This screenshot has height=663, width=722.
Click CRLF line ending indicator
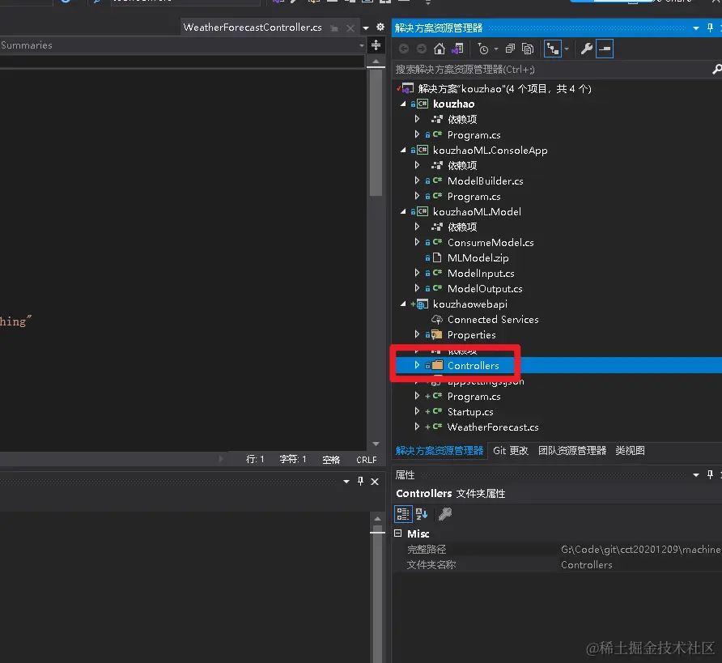coord(367,460)
